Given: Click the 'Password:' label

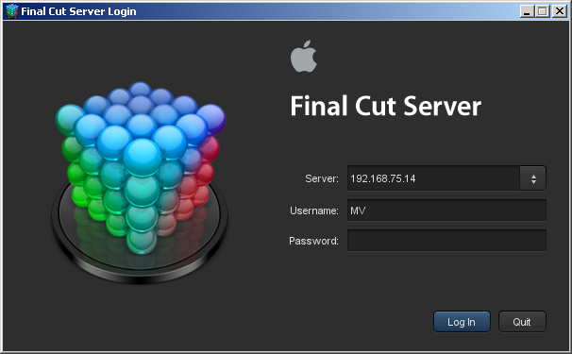Looking at the screenshot, I should click(x=313, y=241).
